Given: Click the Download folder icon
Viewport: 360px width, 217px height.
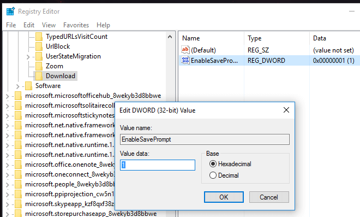Looking at the screenshot, I should (x=39, y=76).
